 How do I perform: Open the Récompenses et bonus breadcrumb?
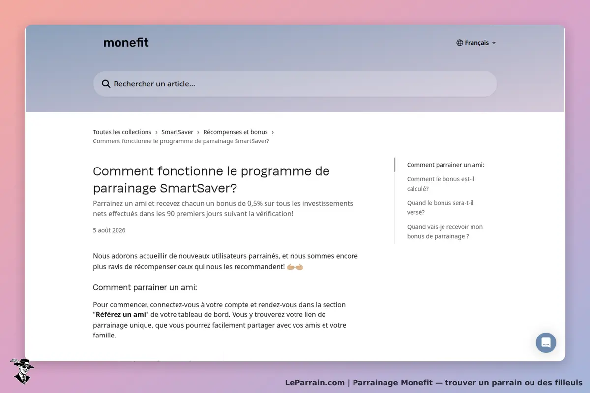236,132
